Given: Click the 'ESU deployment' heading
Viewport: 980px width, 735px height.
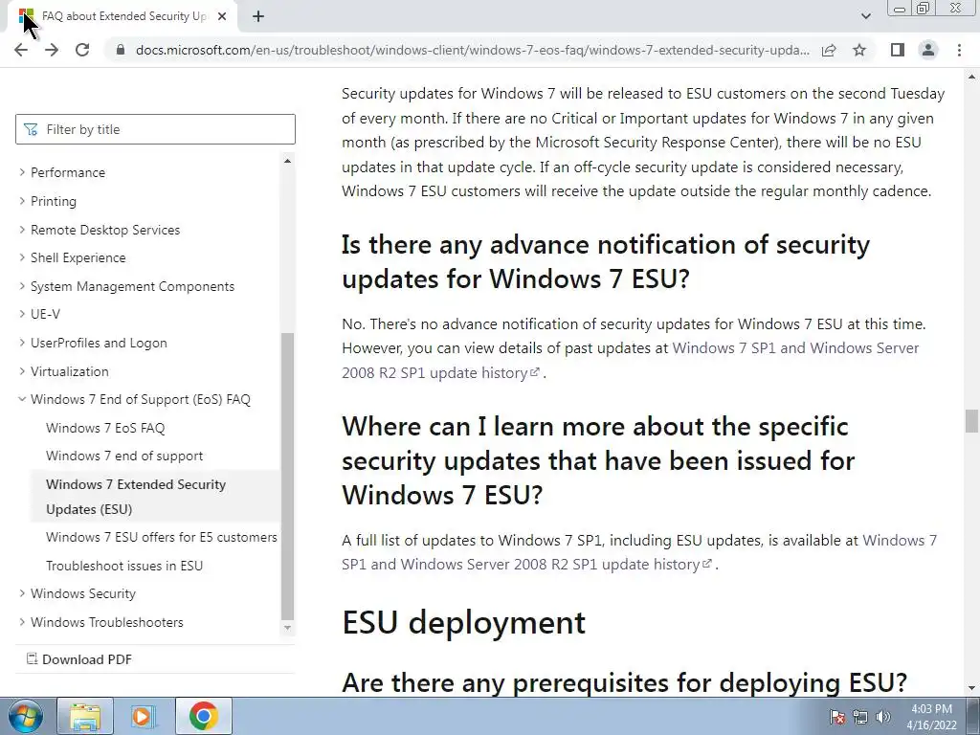Looking at the screenshot, I should point(464,622).
